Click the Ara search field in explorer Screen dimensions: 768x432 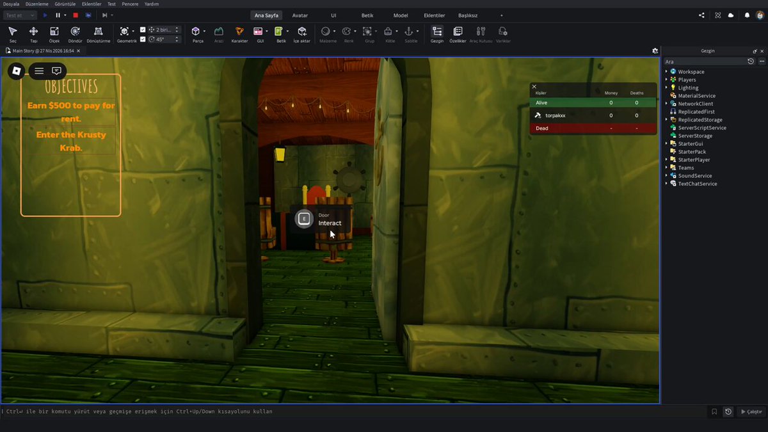[704, 61]
